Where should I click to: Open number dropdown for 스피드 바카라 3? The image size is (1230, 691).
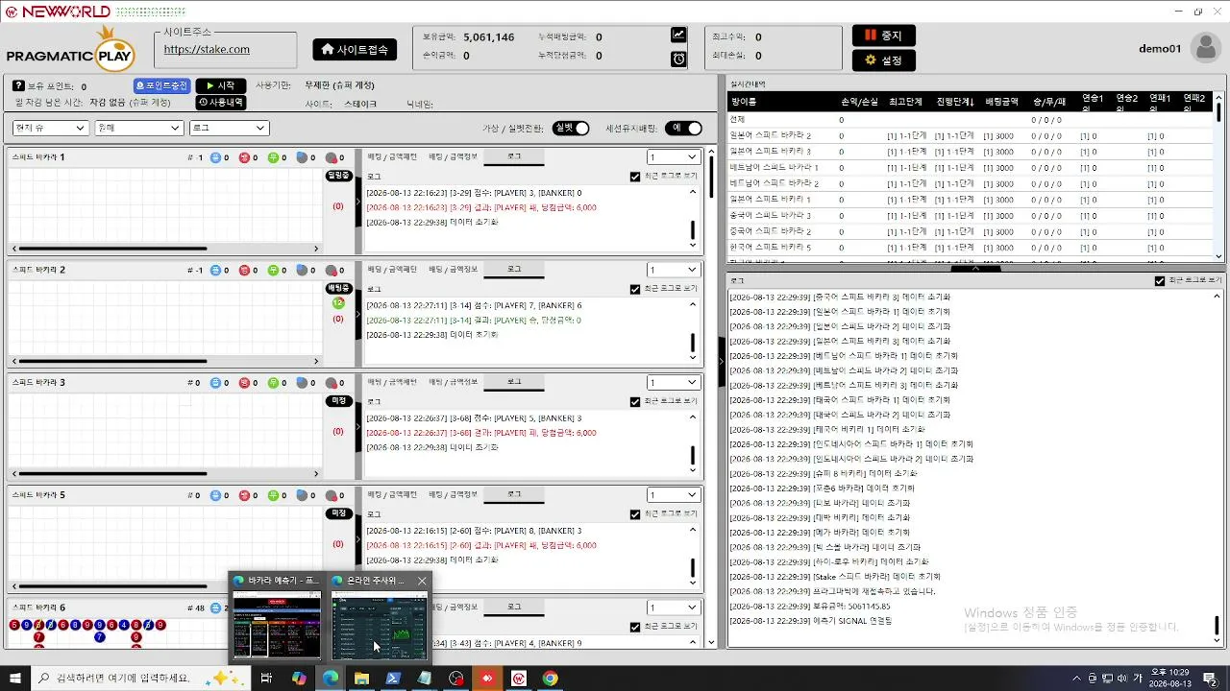click(x=674, y=383)
